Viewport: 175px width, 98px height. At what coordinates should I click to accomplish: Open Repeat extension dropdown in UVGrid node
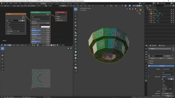point(16,27)
